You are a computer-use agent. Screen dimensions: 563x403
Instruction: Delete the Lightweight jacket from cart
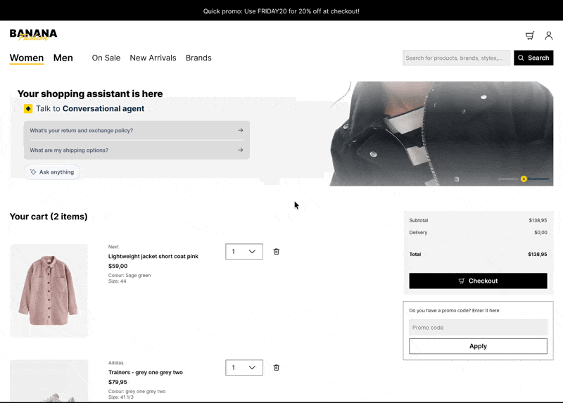pyautogui.click(x=276, y=252)
